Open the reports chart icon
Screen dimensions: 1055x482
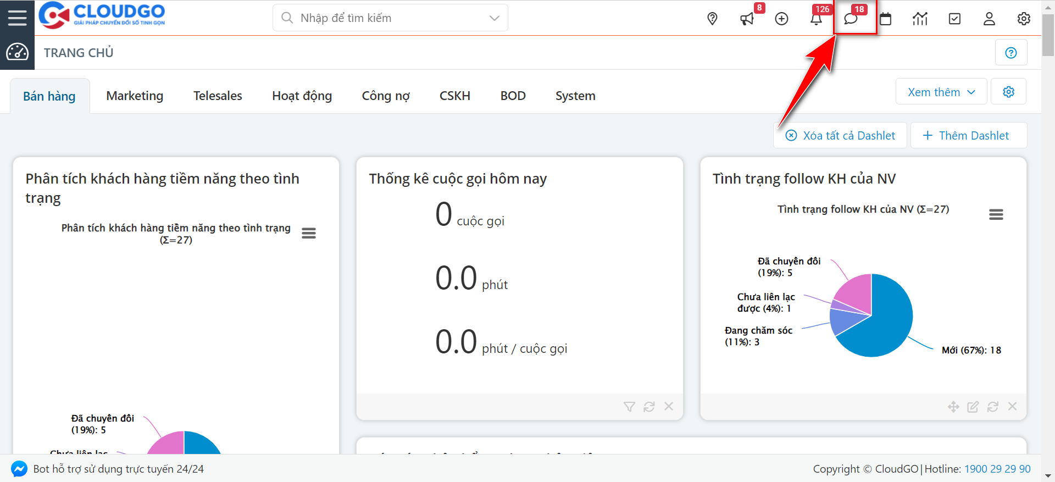click(x=920, y=19)
